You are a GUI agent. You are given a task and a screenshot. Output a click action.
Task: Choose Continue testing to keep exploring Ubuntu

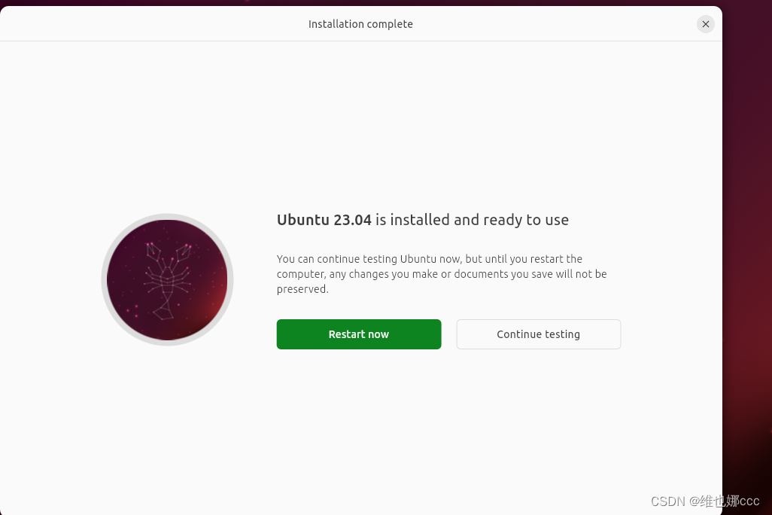pyautogui.click(x=538, y=334)
